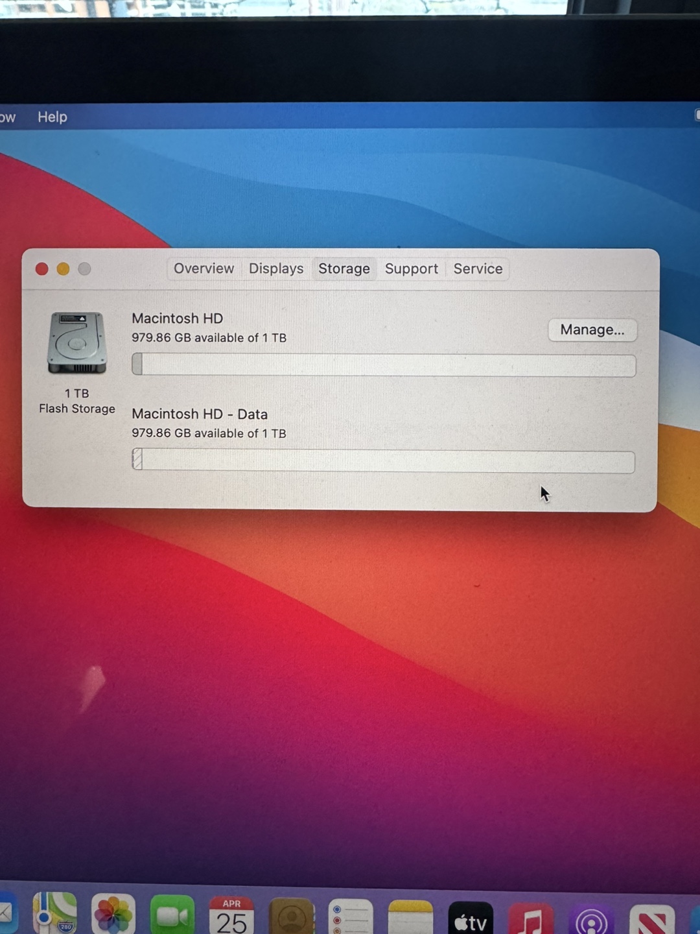The height and width of the screenshot is (934, 700).
Task: Click the "1 TB Flash Storage" label
Action: pyautogui.click(x=77, y=401)
